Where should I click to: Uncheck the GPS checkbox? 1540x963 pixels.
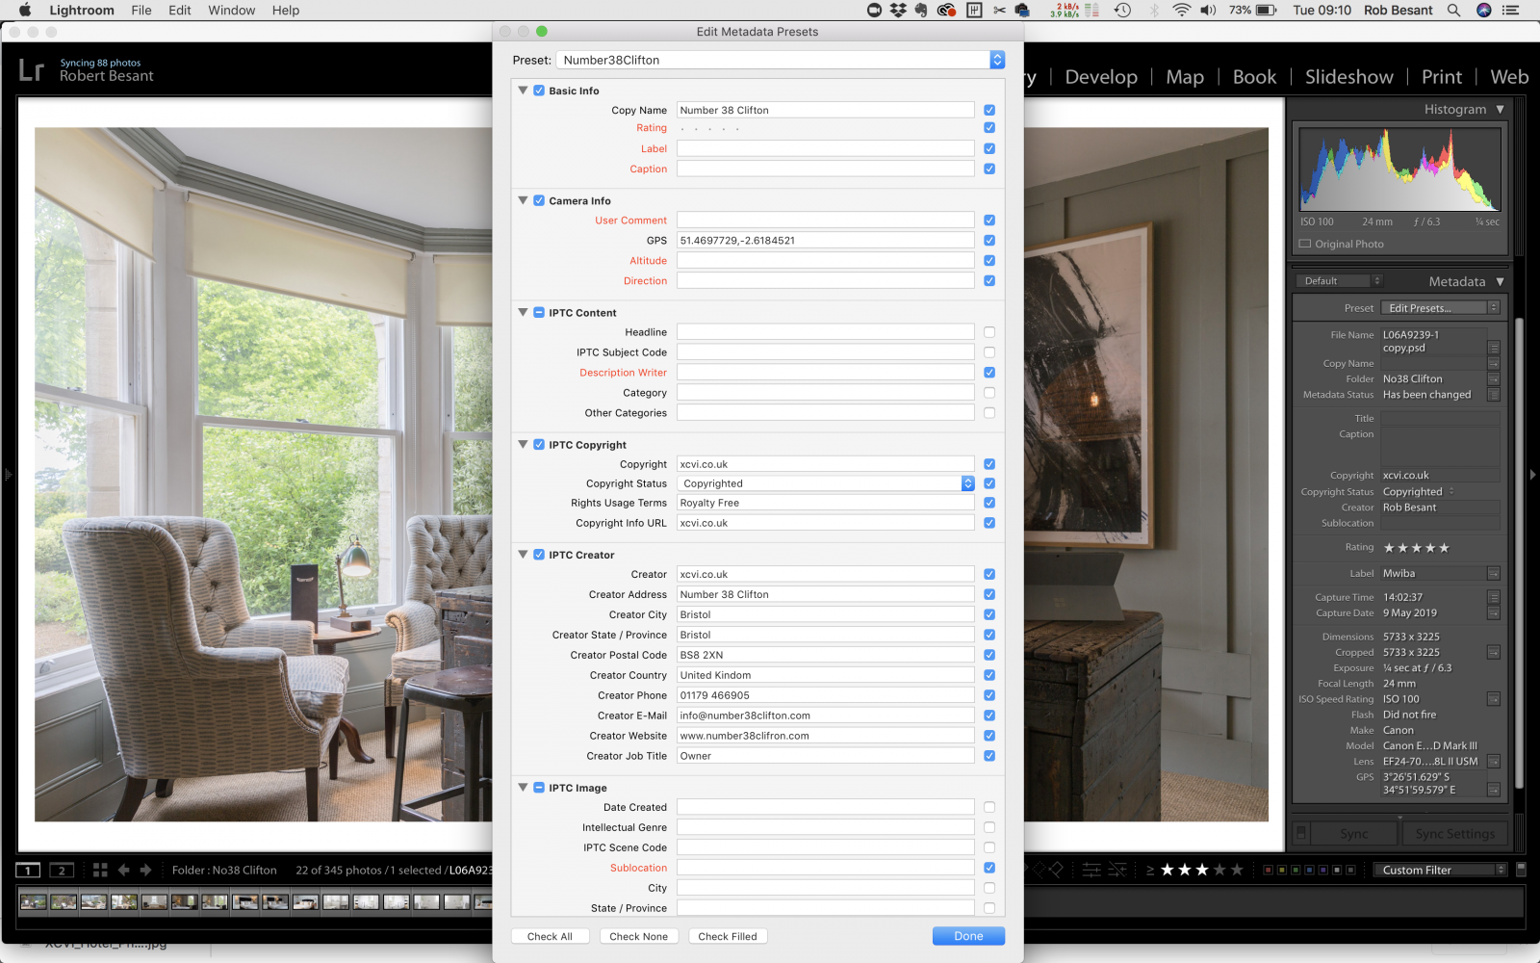pyautogui.click(x=989, y=241)
